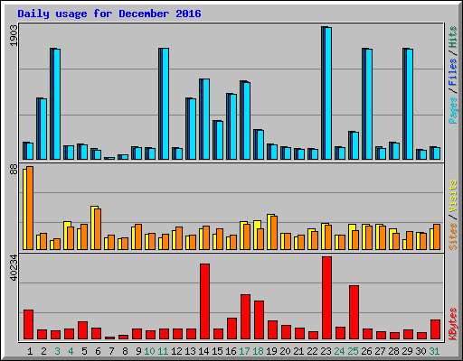Click day label "27" on the axis
The height and width of the screenshot is (361, 463).
pos(380,351)
